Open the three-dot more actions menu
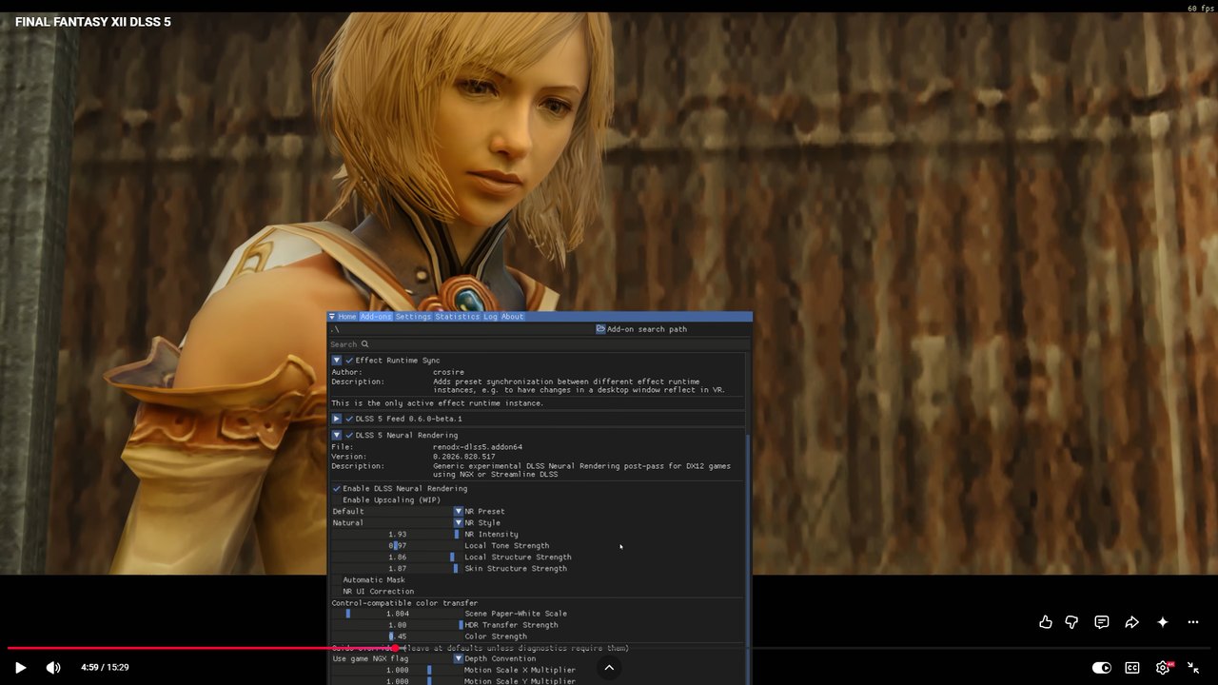Viewport: 1218px width, 685px height. coord(1193,622)
